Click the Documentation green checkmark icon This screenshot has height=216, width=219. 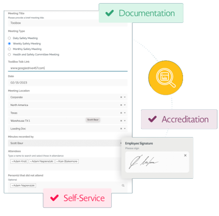[x=109, y=13]
